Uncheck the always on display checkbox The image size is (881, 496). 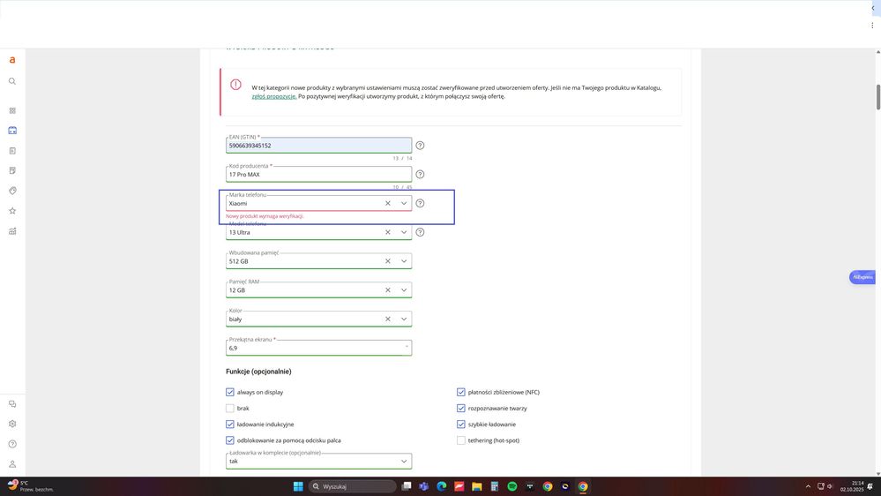click(x=230, y=392)
